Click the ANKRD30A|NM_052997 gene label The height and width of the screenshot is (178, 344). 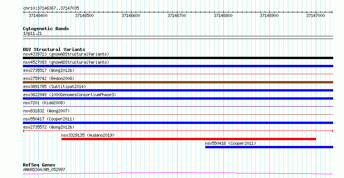[44, 170]
